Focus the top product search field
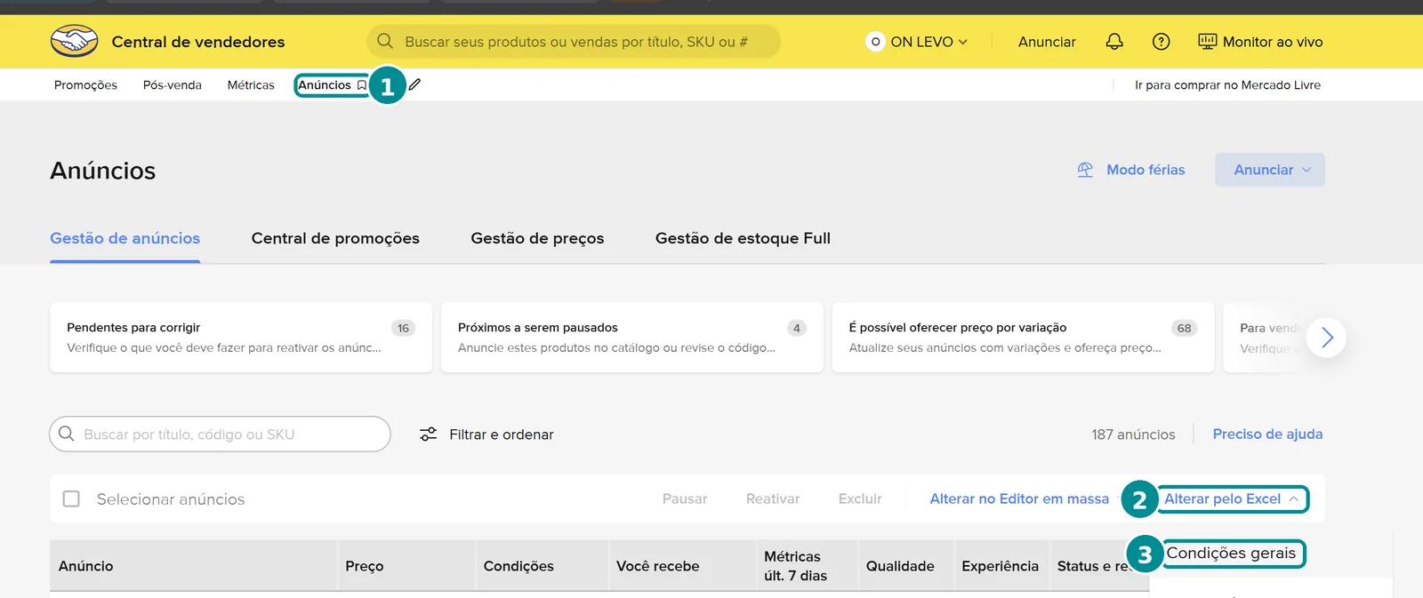The width and height of the screenshot is (1423, 598). click(574, 42)
